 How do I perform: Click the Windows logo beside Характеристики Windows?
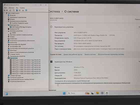pyautogui.click(x=51, y=61)
